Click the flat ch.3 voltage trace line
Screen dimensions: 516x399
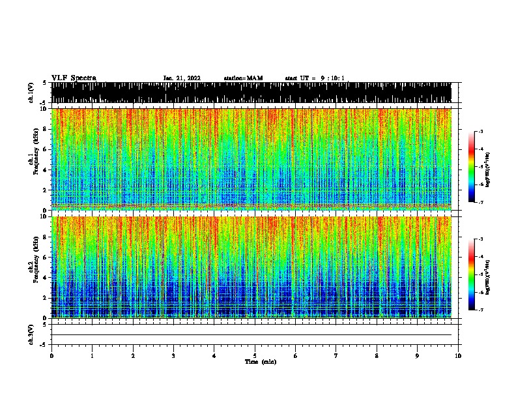point(251,335)
